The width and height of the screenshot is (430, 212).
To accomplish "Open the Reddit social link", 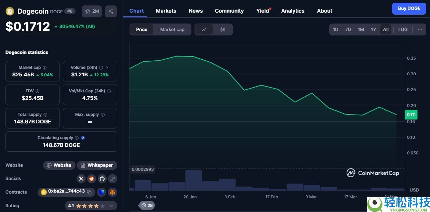I will pos(92,179).
